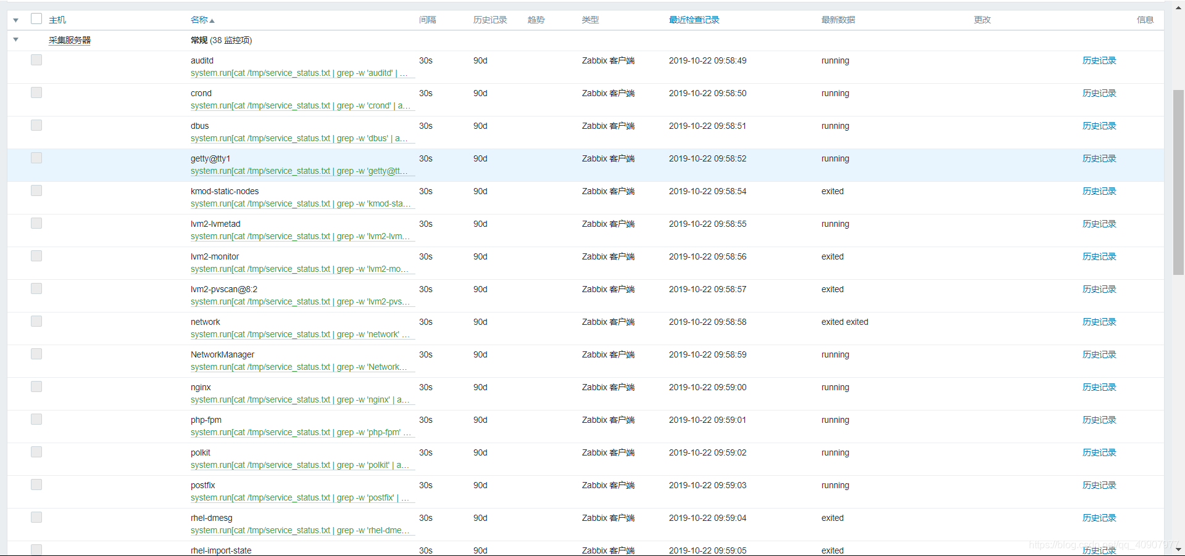Open the 采集服务器 host link
The width and height of the screenshot is (1185, 556).
[70, 40]
